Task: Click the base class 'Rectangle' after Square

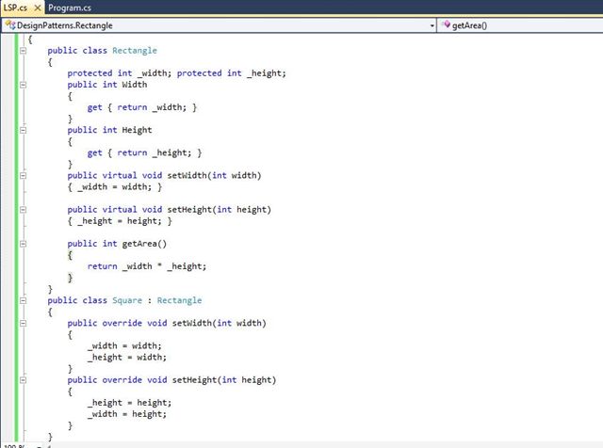Action: click(179, 300)
